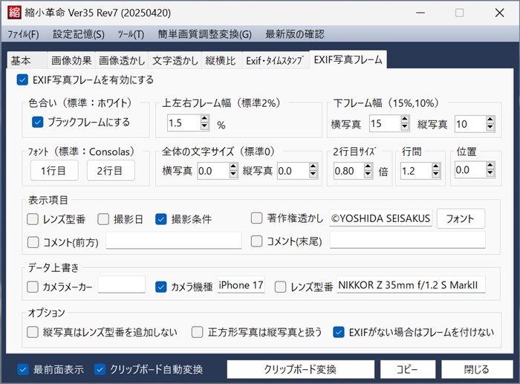
Task: Decrease 2行目サイズ multiplier with down arrow
Action: 368,174
